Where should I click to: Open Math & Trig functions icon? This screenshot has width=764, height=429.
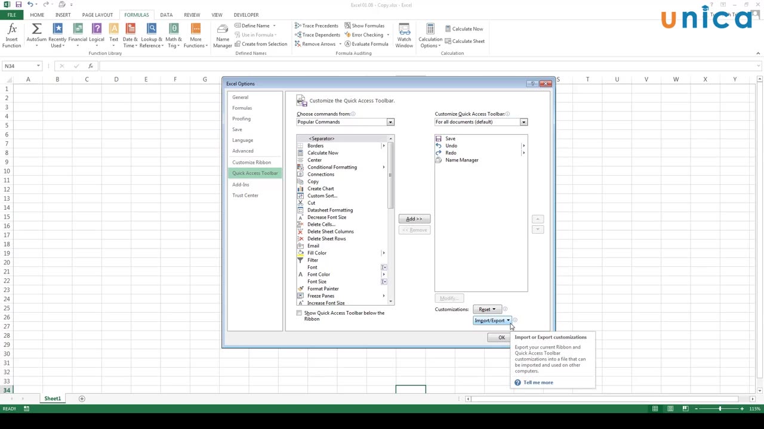pyautogui.click(x=174, y=36)
